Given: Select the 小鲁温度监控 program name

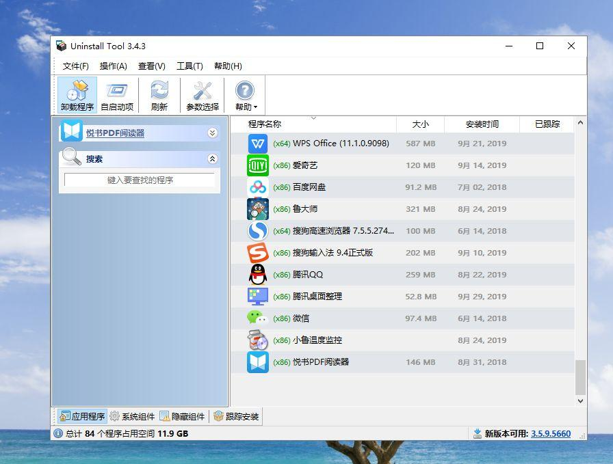Looking at the screenshot, I should [317, 340].
